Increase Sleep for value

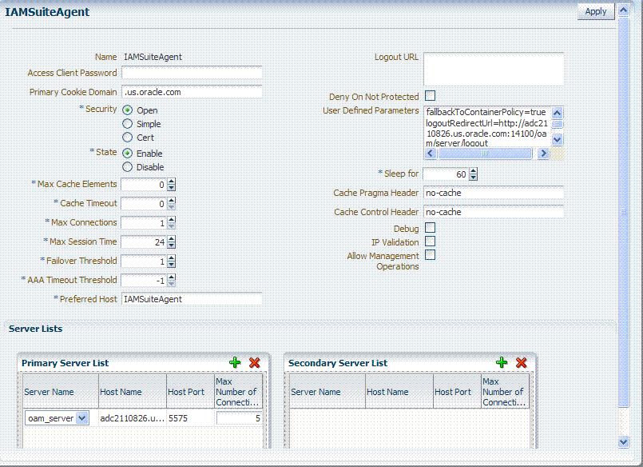pyautogui.click(x=473, y=171)
